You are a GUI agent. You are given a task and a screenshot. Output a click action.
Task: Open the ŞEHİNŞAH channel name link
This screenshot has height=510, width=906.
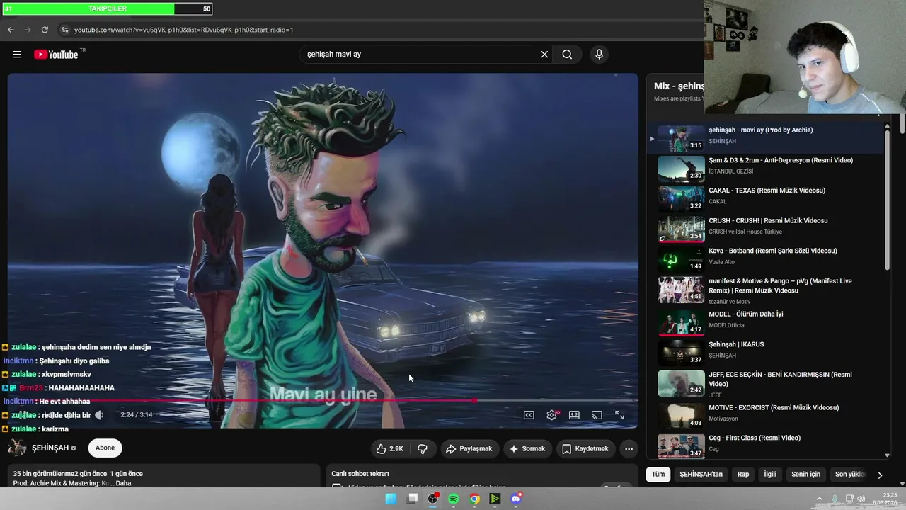tap(50, 448)
